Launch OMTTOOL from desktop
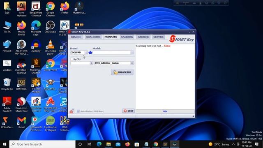Viewport: 263px width, 148px height. coord(21,84)
